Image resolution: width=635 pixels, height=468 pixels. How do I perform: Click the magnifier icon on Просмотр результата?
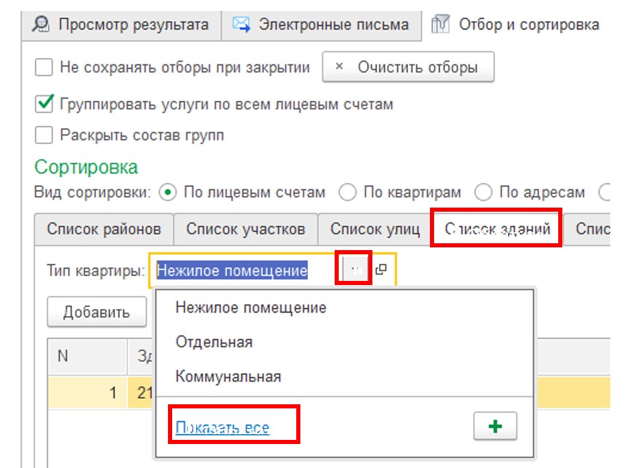tap(40, 25)
